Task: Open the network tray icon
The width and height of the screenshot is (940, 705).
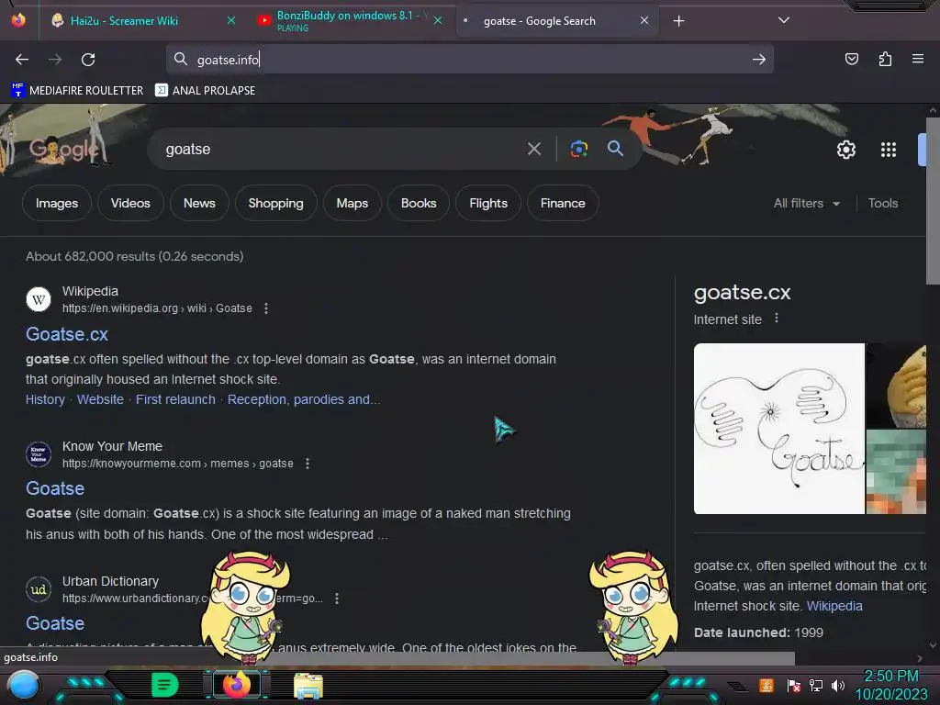Action: [816, 685]
